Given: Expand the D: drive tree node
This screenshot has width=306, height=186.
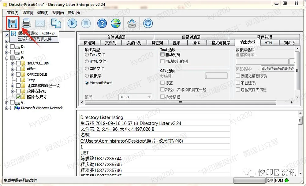Looking at the screenshot, I should (7, 47).
